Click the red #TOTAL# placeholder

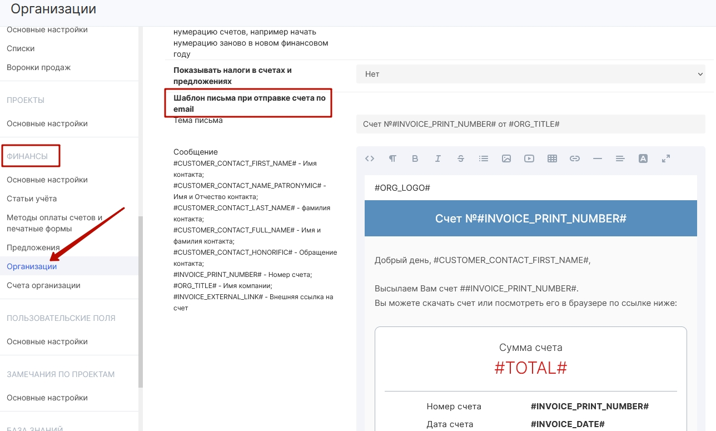tap(531, 368)
